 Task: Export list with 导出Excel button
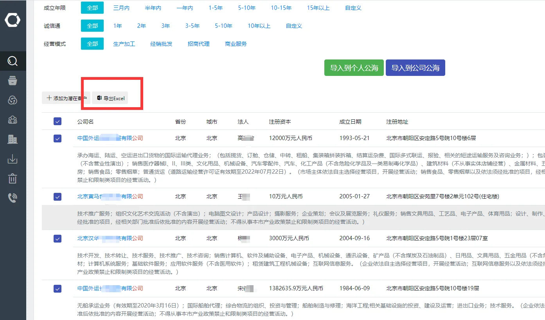(x=111, y=98)
